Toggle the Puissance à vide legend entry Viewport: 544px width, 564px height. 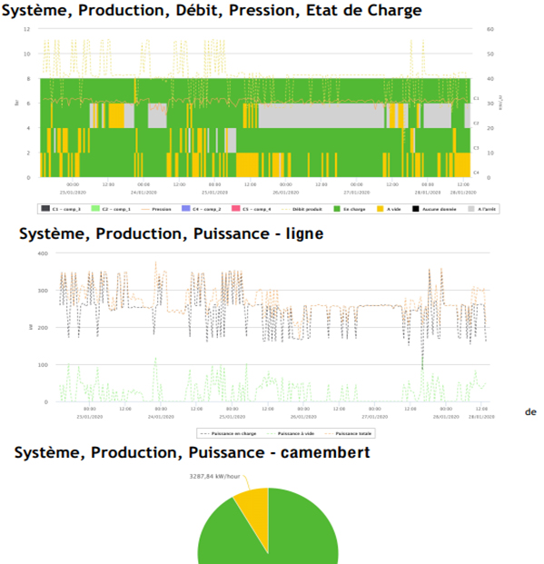click(291, 434)
